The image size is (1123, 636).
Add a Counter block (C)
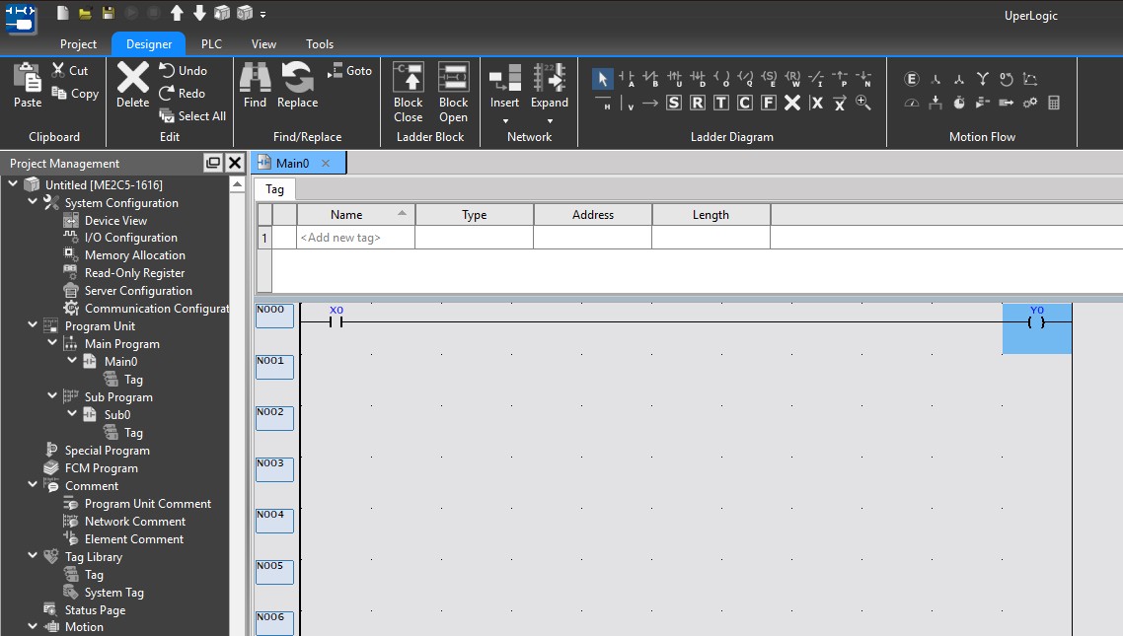pyautogui.click(x=745, y=103)
